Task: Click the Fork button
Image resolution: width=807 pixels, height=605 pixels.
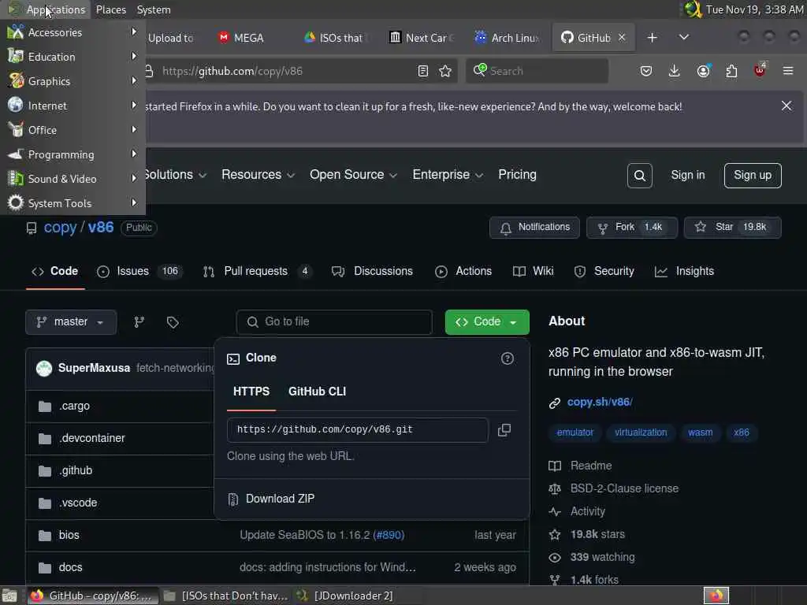Action: [631, 228]
